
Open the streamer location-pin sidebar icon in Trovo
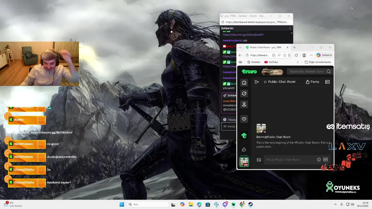[244, 105]
